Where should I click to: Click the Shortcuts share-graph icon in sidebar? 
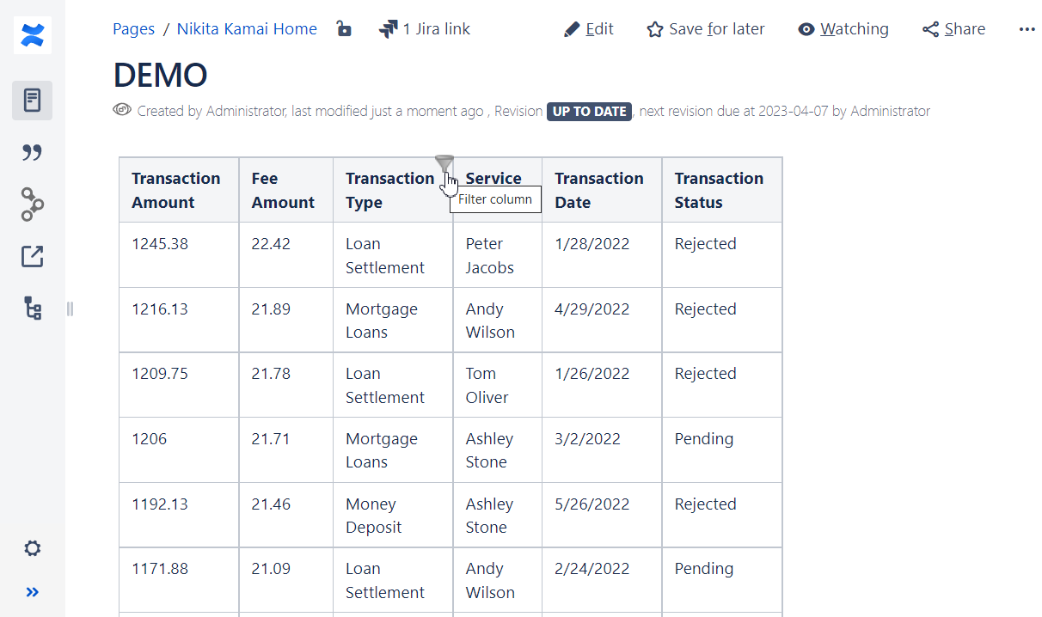(32, 205)
